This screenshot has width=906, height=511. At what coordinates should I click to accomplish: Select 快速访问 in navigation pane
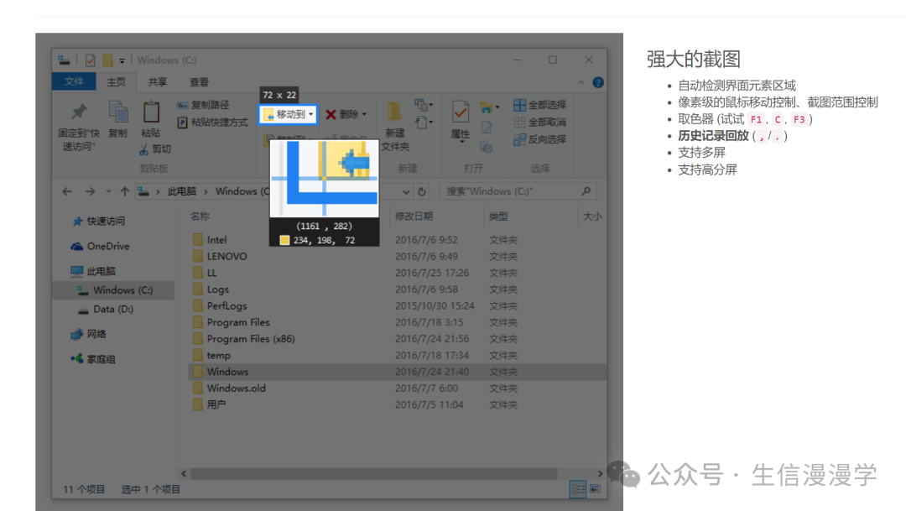[99, 221]
